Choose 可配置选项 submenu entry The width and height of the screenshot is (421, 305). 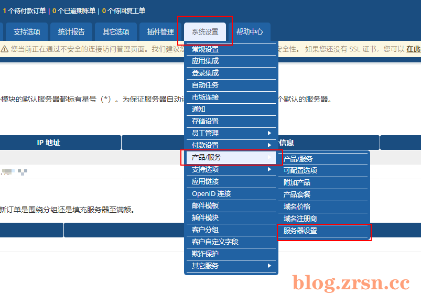(323, 170)
